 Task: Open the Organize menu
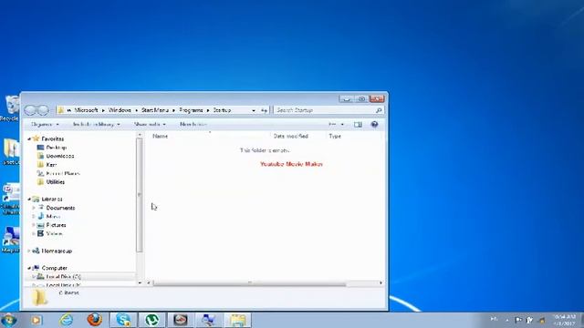pyautogui.click(x=45, y=124)
